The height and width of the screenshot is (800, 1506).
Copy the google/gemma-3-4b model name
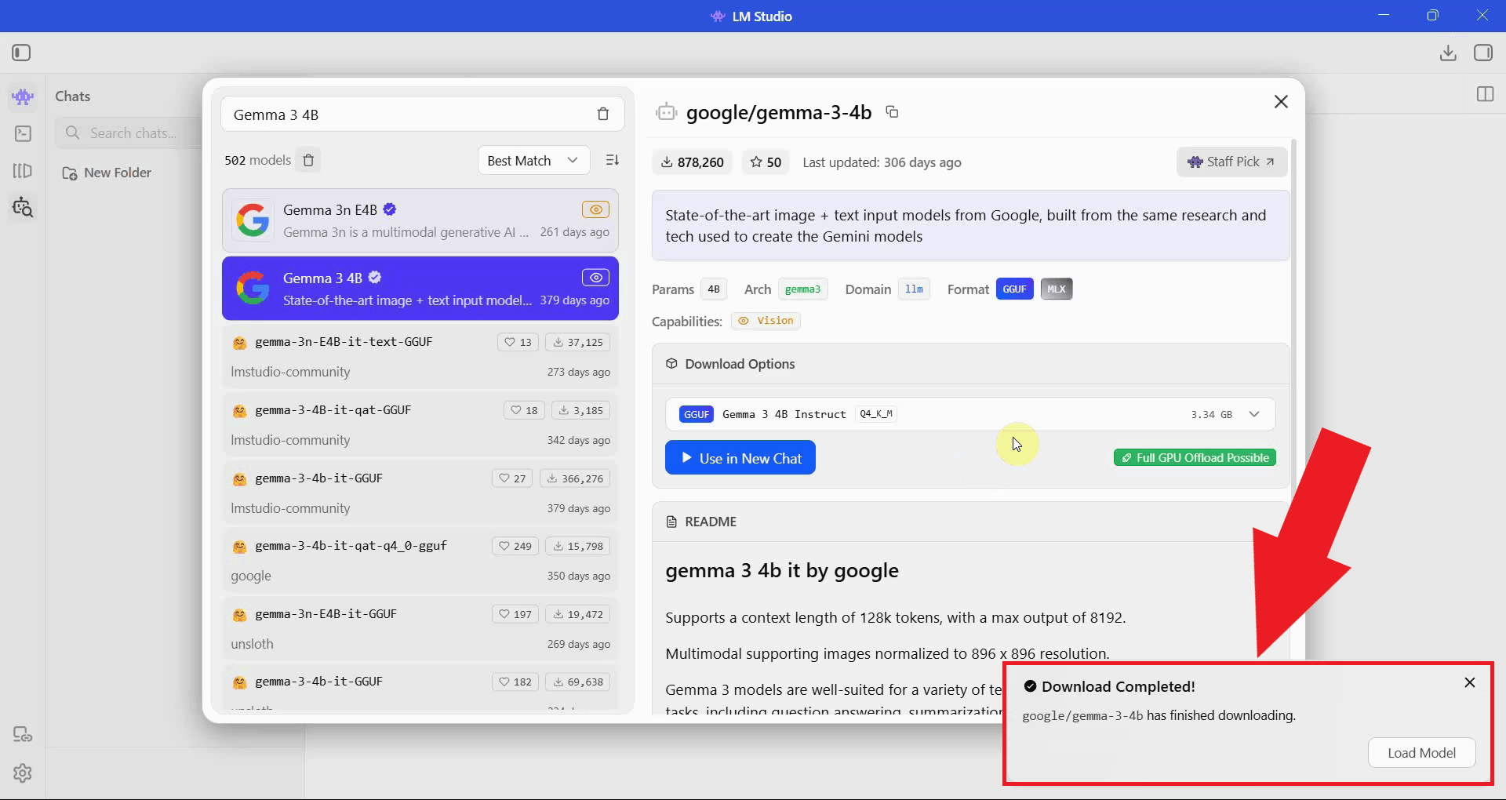pyautogui.click(x=892, y=112)
